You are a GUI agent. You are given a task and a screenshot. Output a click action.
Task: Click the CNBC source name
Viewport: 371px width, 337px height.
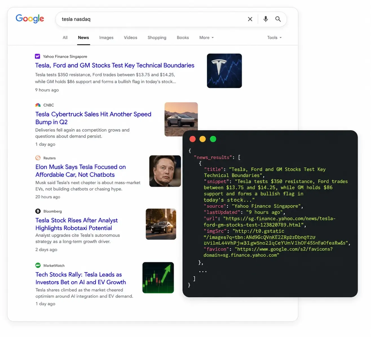click(x=49, y=105)
